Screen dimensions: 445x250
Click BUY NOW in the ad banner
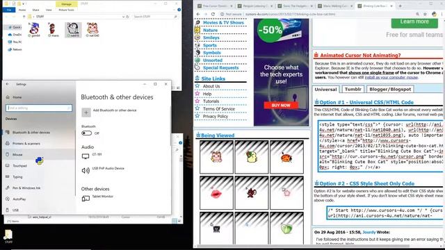point(281,105)
